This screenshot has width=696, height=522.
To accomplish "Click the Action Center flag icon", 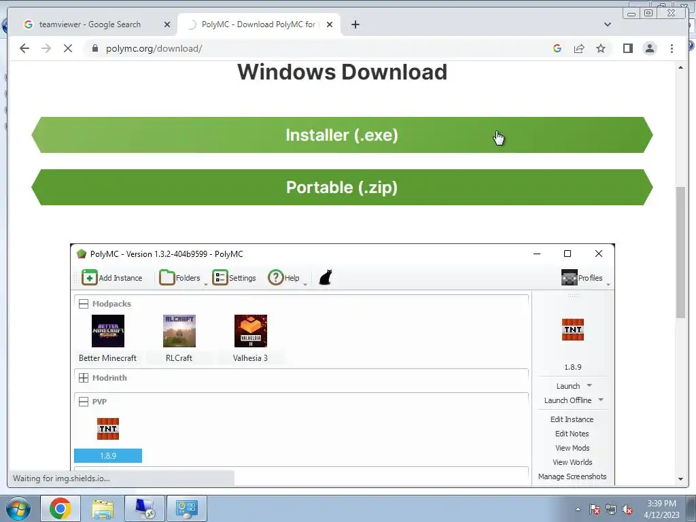I will pos(594,509).
